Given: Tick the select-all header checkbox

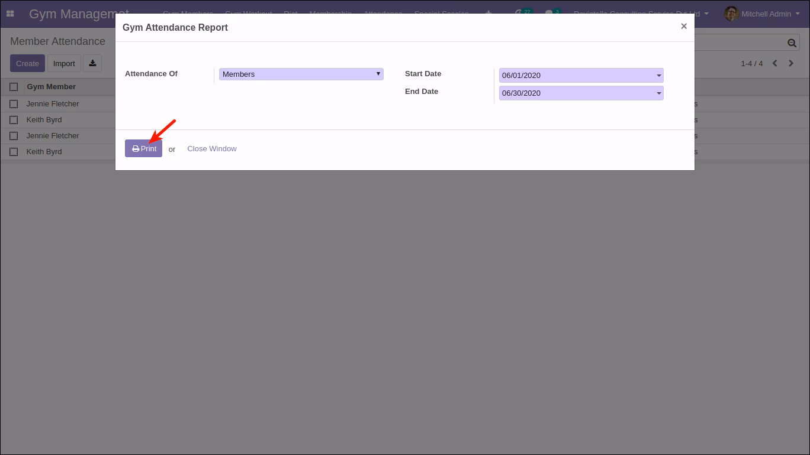Looking at the screenshot, I should tap(14, 87).
